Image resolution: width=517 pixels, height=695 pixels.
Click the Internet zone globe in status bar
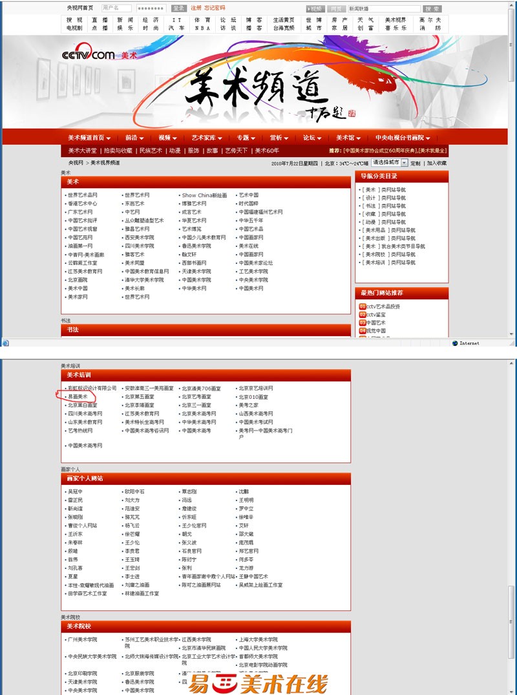tap(455, 343)
